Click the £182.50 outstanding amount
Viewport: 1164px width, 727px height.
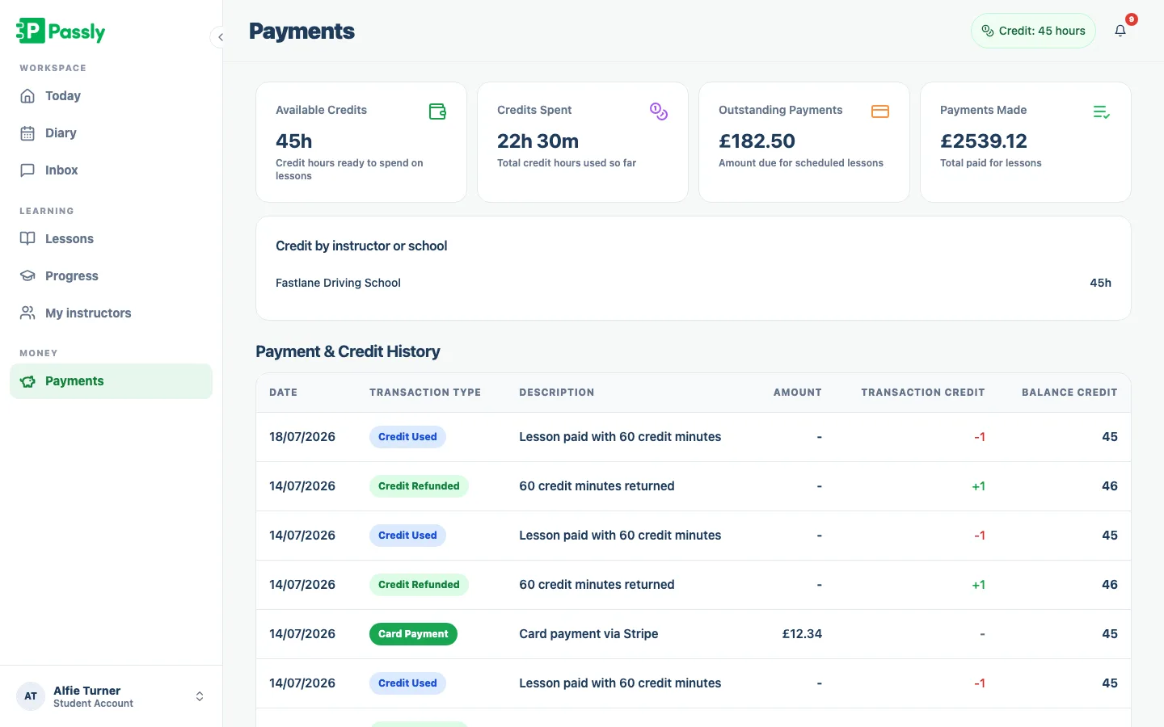pos(757,141)
